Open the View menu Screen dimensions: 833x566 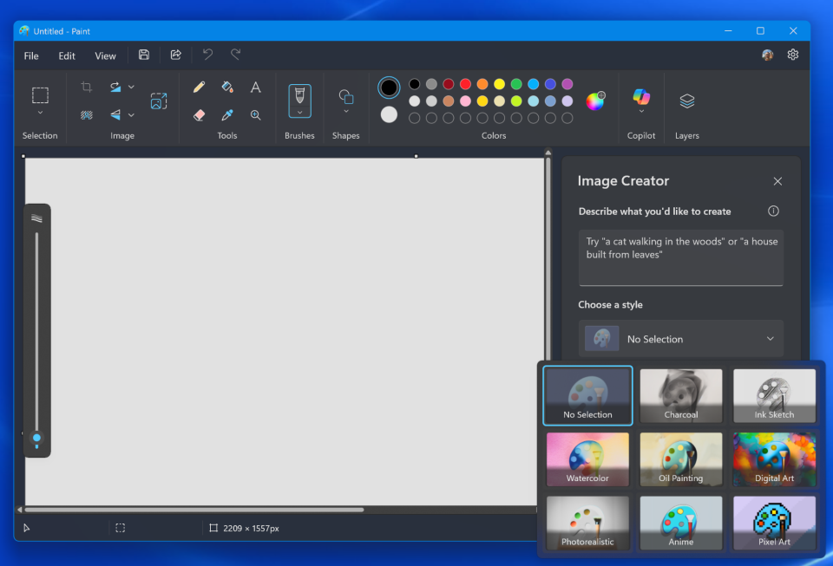point(105,55)
